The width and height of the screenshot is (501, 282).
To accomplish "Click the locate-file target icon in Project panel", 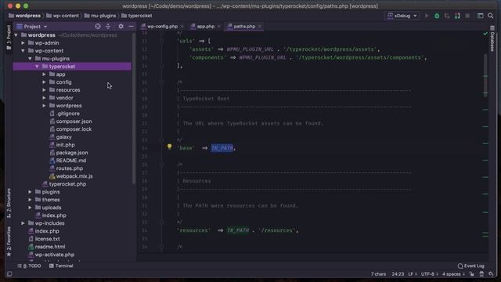I will (98, 27).
